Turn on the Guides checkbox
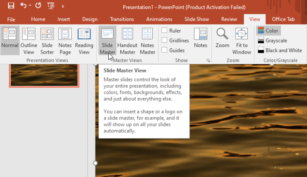 tap(164, 50)
